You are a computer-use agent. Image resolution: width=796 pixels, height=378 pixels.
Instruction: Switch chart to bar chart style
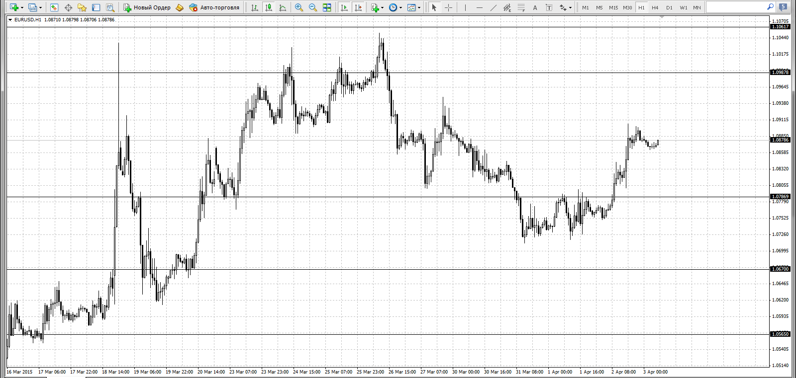(x=255, y=7)
